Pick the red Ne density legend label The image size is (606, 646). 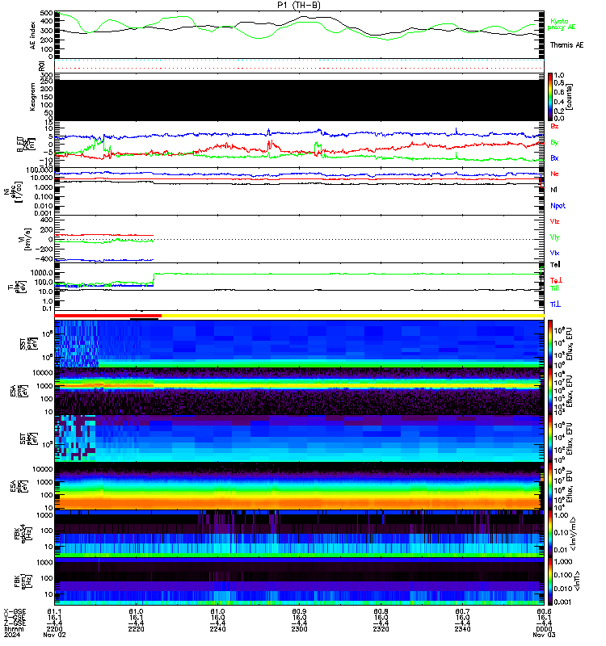click(x=554, y=174)
